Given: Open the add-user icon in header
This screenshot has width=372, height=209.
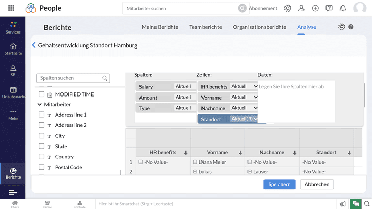Looking at the screenshot, I should coord(302,8).
